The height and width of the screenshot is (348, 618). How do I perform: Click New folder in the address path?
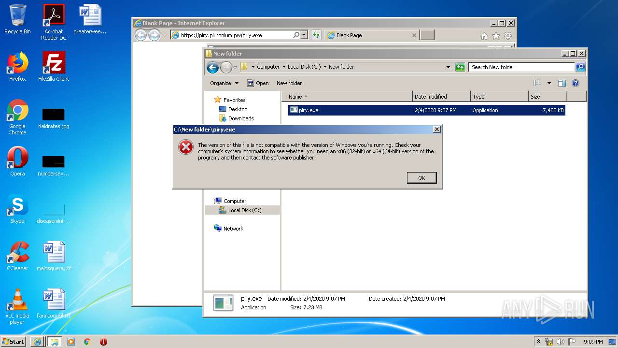[x=341, y=67]
